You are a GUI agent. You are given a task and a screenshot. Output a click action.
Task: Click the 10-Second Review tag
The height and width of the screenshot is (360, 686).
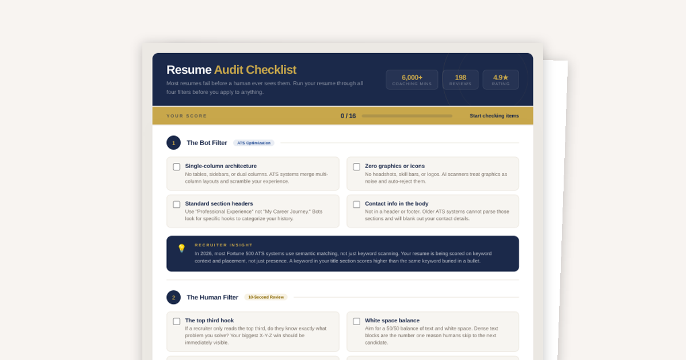tap(266, 297)
